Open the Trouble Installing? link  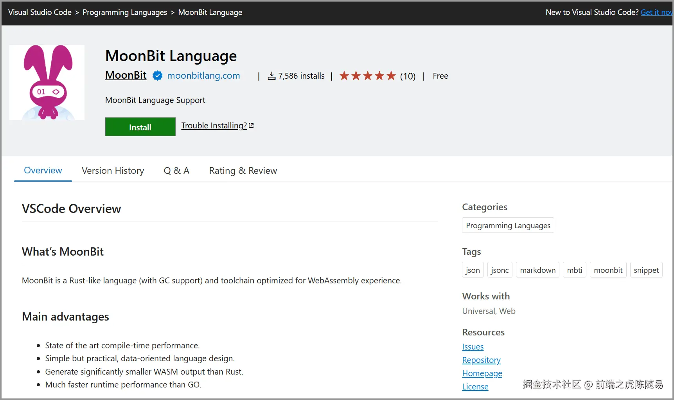point(214,126)
